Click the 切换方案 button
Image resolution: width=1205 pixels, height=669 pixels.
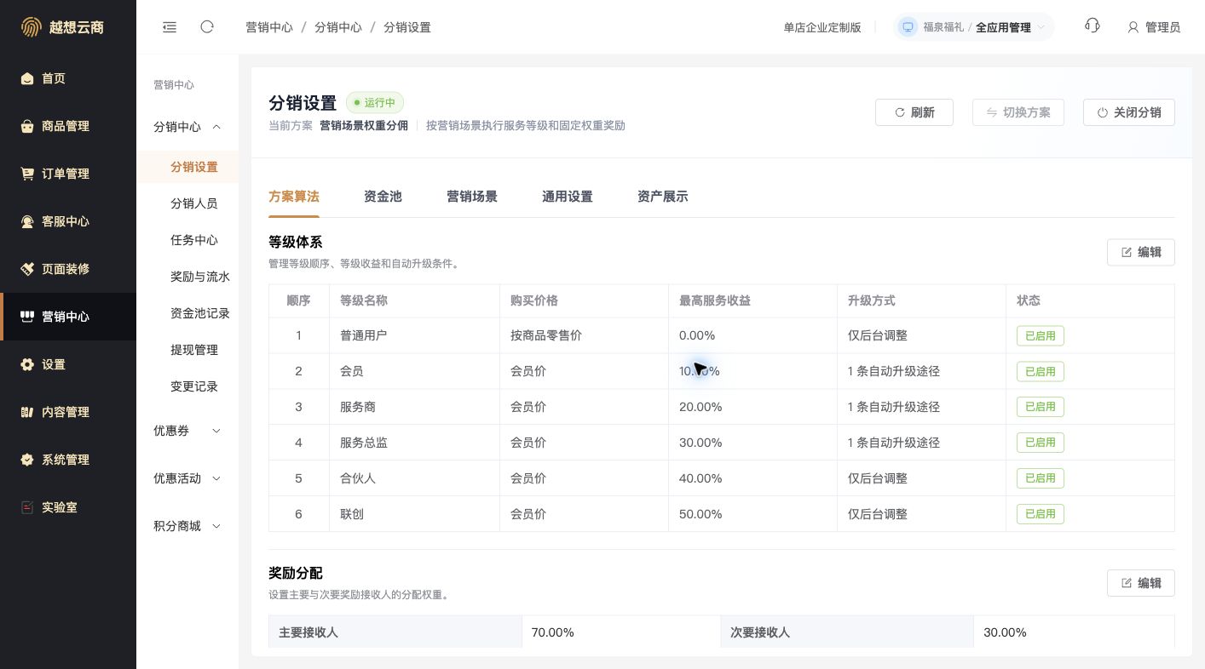pyautogui.click(x=1018, y=112)
